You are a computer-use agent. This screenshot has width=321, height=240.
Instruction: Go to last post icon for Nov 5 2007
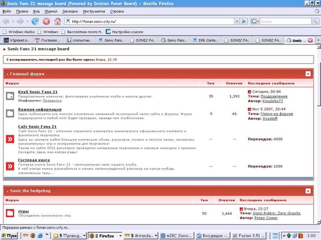249,109
